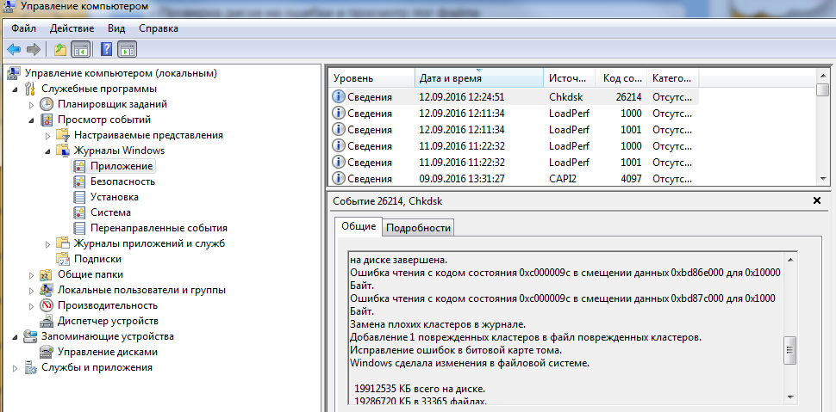This screenshot has height=412, width=836.
Task: Collapse the Служебные программы node
Action: click(15, 89)
